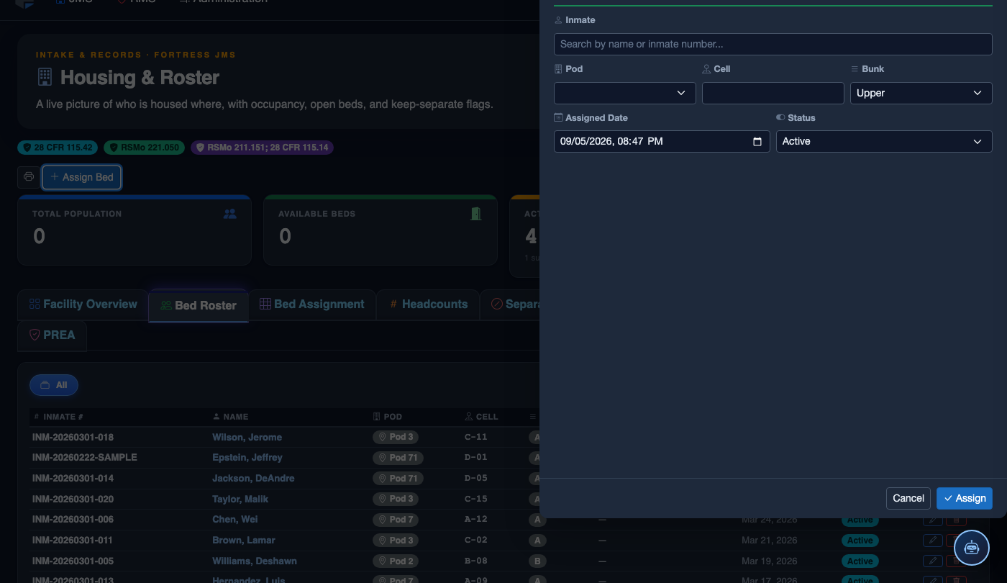Open inmate link Williams, Deshawn
Image resolution: width=1007 pixels, height=583 pixels.
[x=255, y=561]
